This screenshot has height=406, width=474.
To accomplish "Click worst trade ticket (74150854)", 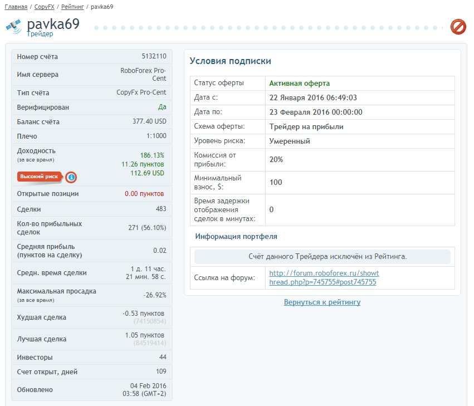I will [150, 321].
